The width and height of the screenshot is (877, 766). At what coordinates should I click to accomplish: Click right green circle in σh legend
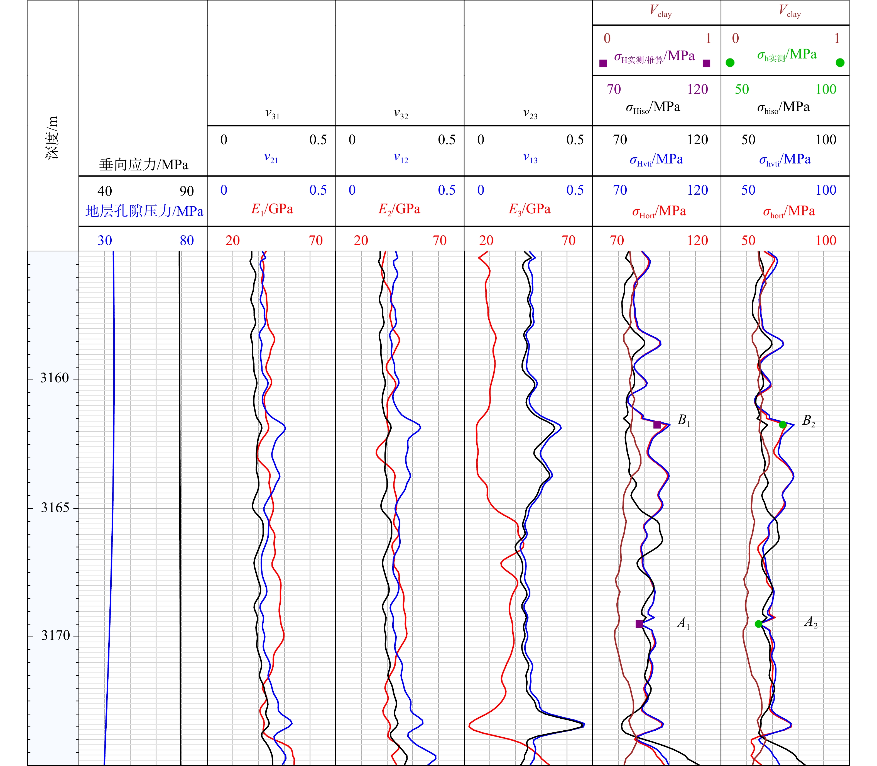coord(840,63)
